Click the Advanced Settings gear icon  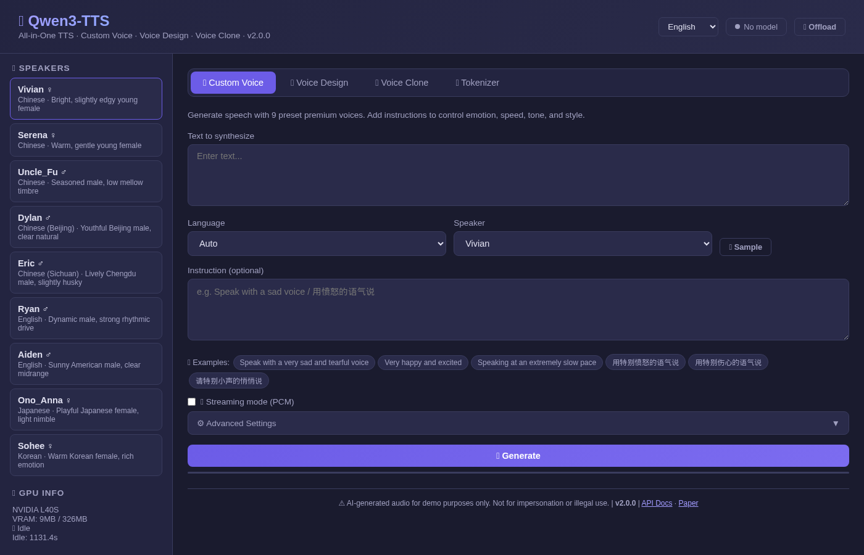pos(201,423)
